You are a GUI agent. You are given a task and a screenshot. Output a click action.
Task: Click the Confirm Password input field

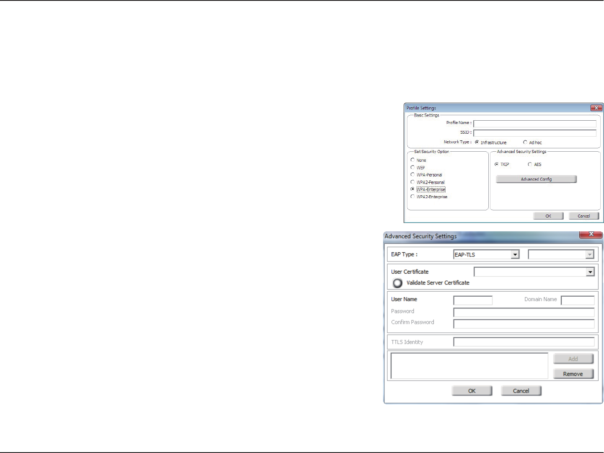524,324
